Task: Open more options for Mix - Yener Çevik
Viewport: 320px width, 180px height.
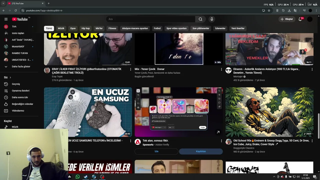Action: click(221, 69)
